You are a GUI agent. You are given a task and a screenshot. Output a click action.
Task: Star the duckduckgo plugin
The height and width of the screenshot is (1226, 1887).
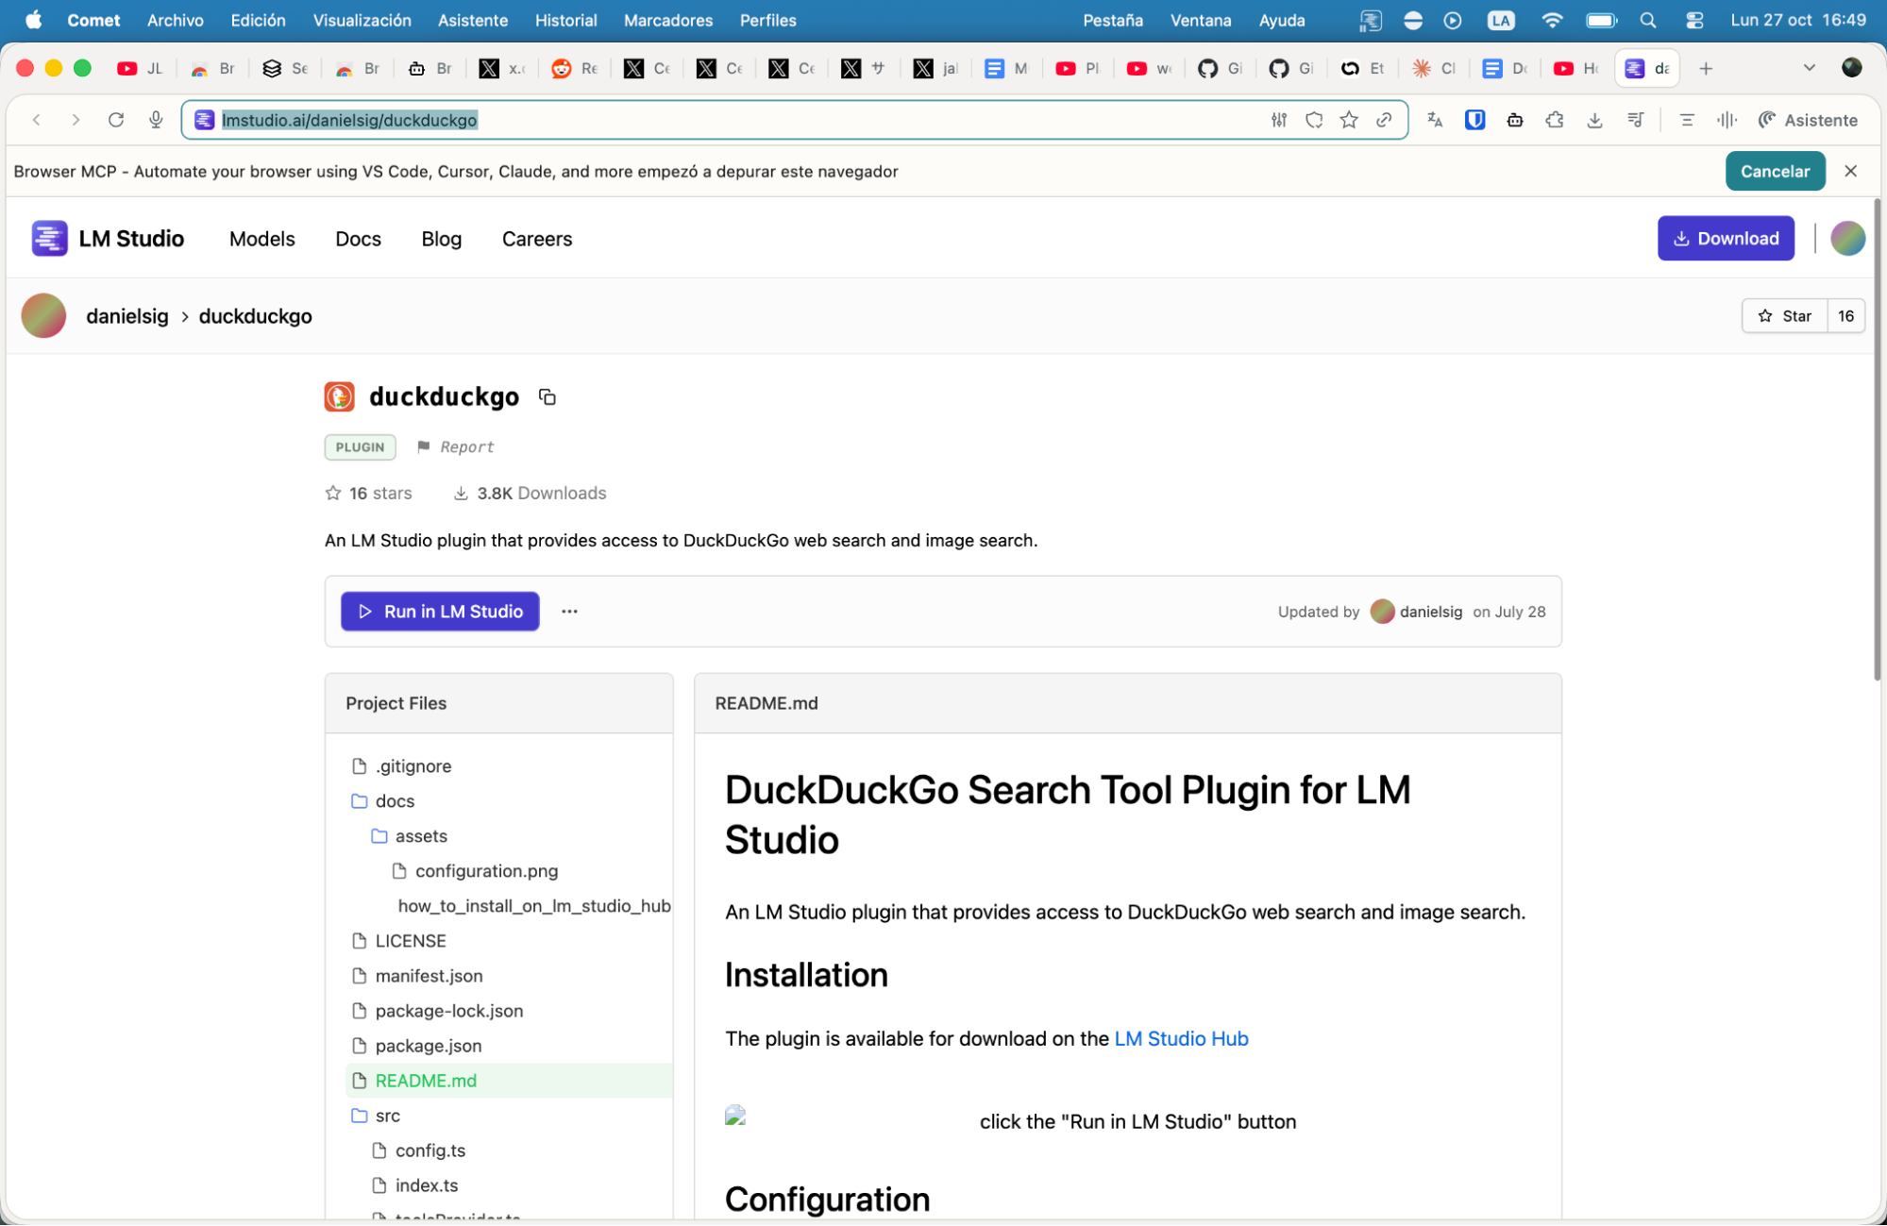[x=1785, y=316]
